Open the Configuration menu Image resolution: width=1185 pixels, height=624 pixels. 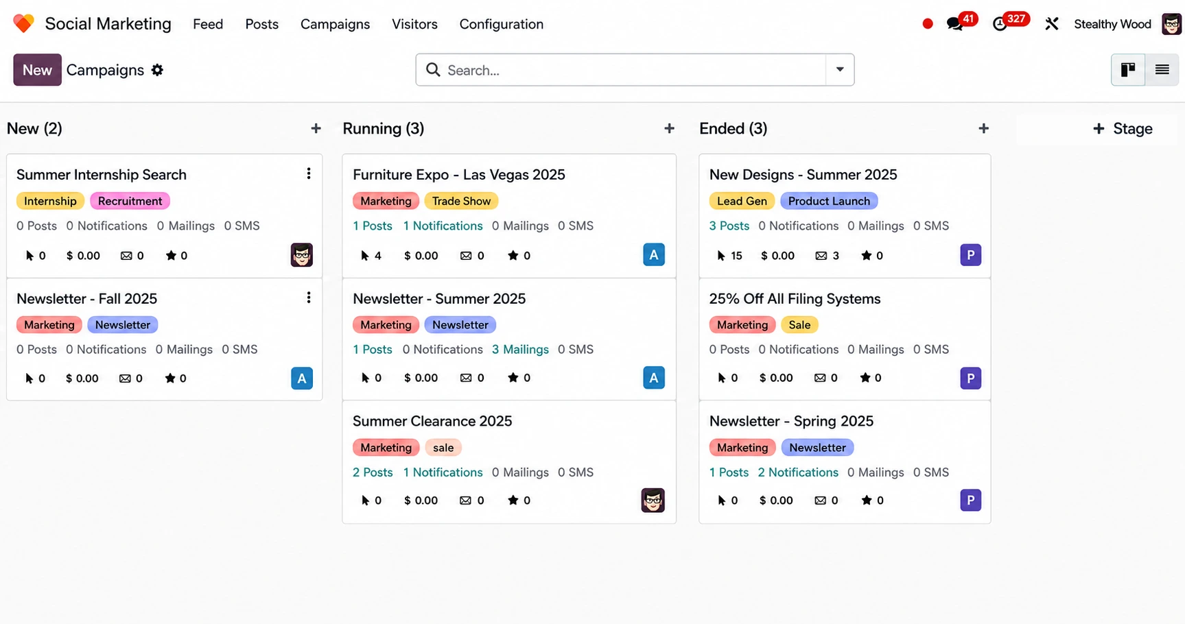[502, 24]
